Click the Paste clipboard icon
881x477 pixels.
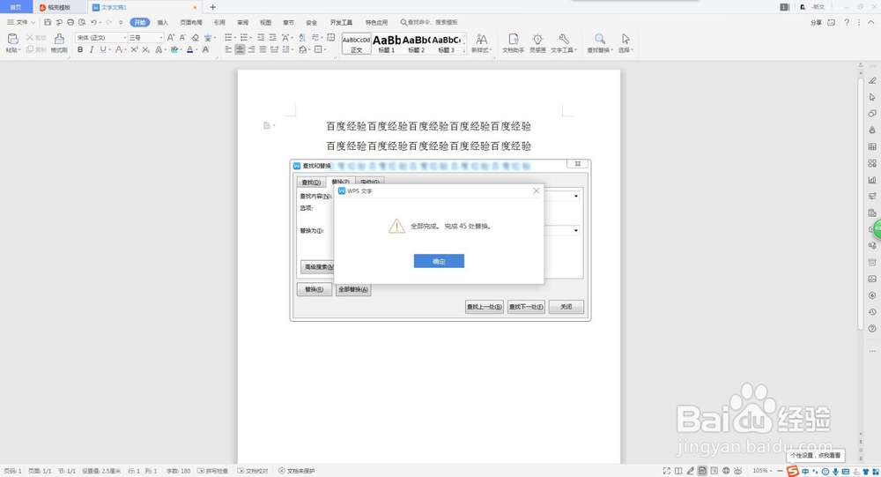pos(12,39)
